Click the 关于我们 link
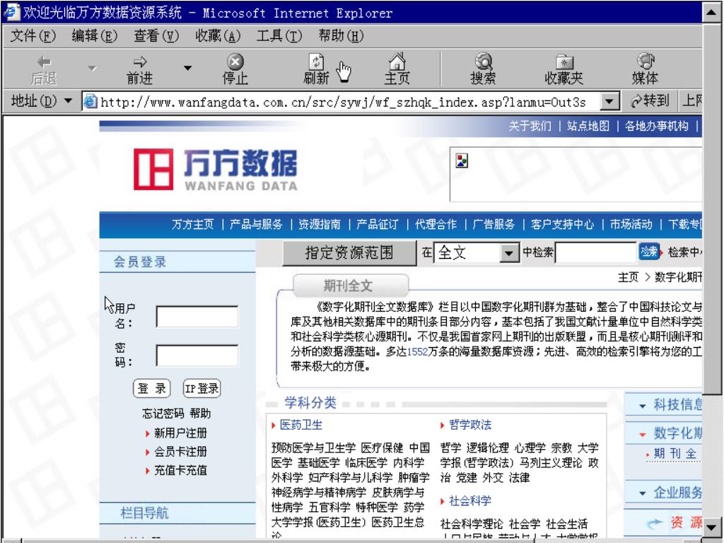This screenshot has height=543, width=724. coord(530,126)
